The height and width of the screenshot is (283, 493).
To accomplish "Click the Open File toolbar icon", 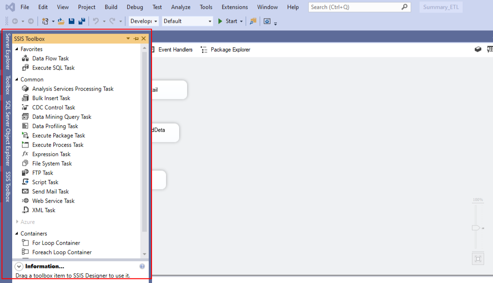I will coord(61,21).
